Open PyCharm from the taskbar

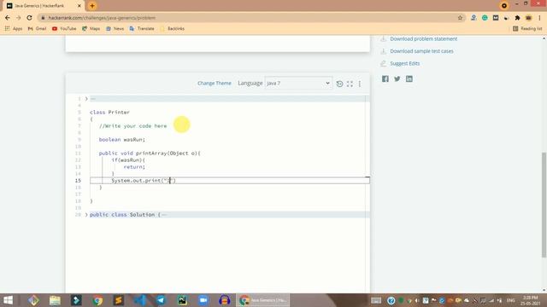coord(182,300)
